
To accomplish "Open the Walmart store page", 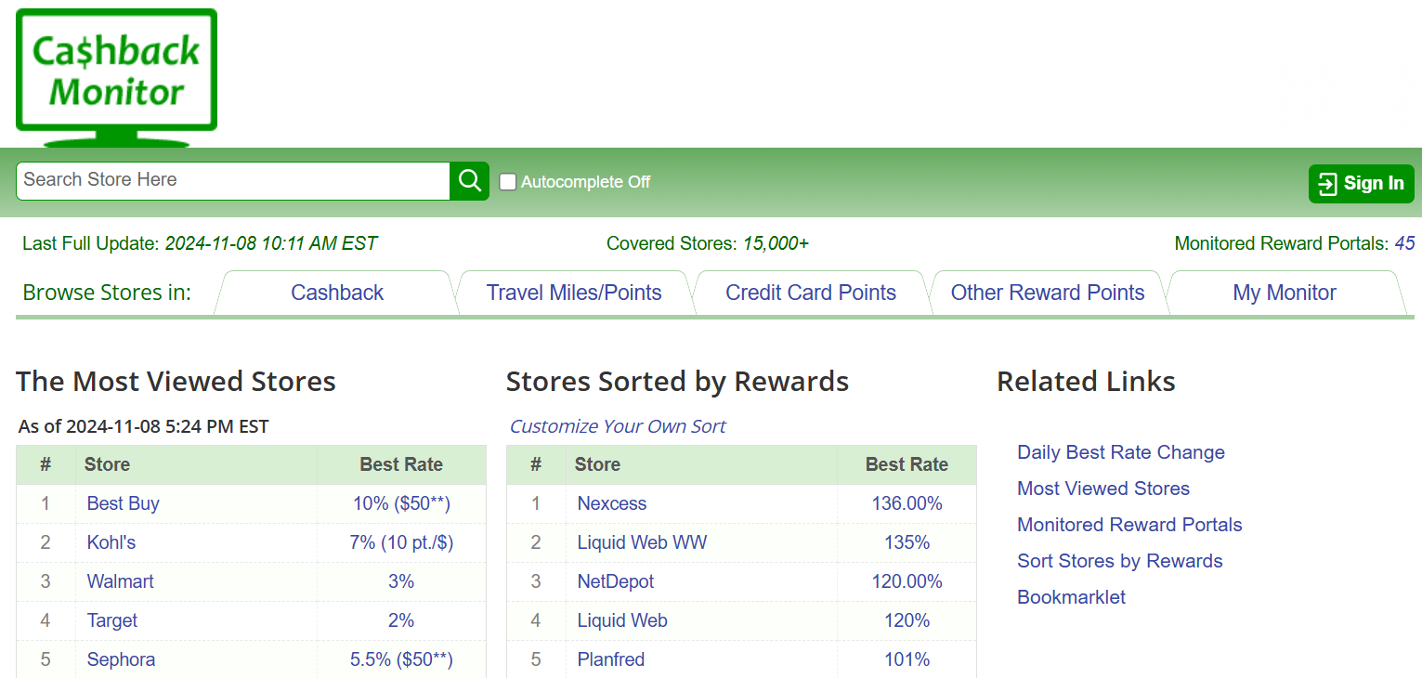I will tap(120, 581).
